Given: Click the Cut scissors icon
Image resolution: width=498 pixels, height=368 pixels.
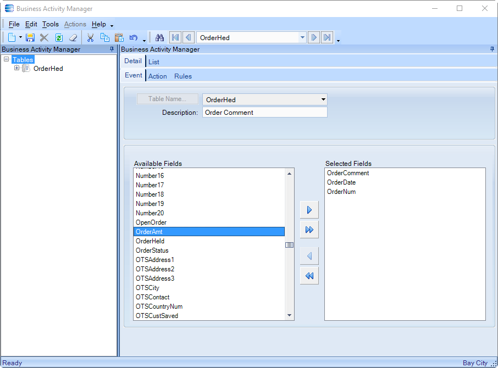Looking at the screenshot, I should (x=91, y=38).
